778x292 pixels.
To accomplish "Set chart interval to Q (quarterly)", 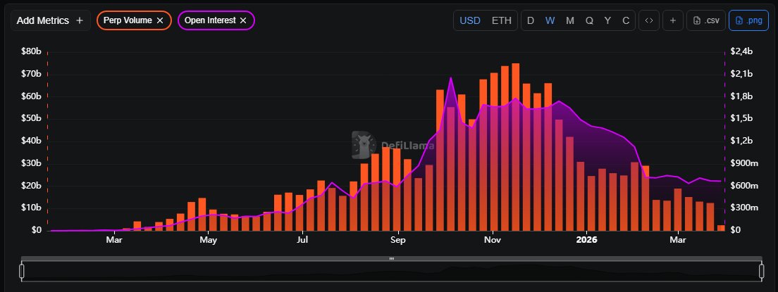I will coord(589,20).
